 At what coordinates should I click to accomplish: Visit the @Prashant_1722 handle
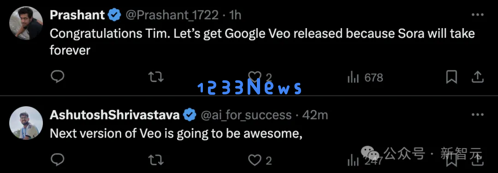point(172,15)
